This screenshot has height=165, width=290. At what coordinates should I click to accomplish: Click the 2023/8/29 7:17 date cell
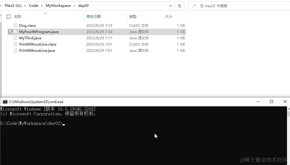click(x=99, y=38)
